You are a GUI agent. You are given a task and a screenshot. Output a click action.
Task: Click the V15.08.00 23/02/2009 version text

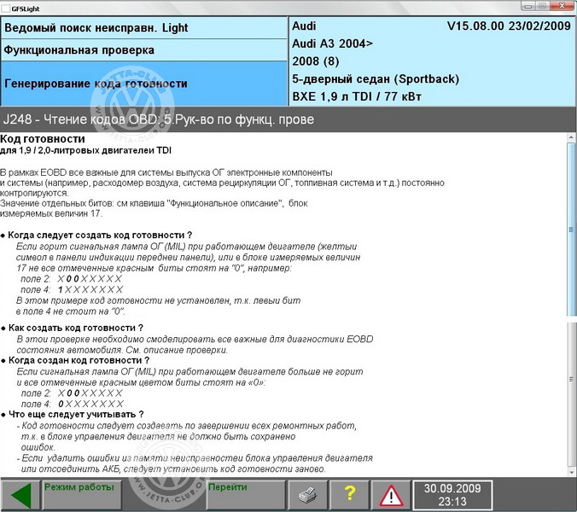[x=509, y=26]
